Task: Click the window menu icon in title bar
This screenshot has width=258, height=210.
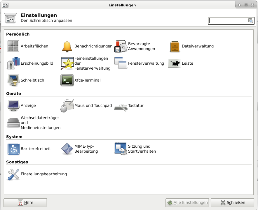Action: [5, 5]
